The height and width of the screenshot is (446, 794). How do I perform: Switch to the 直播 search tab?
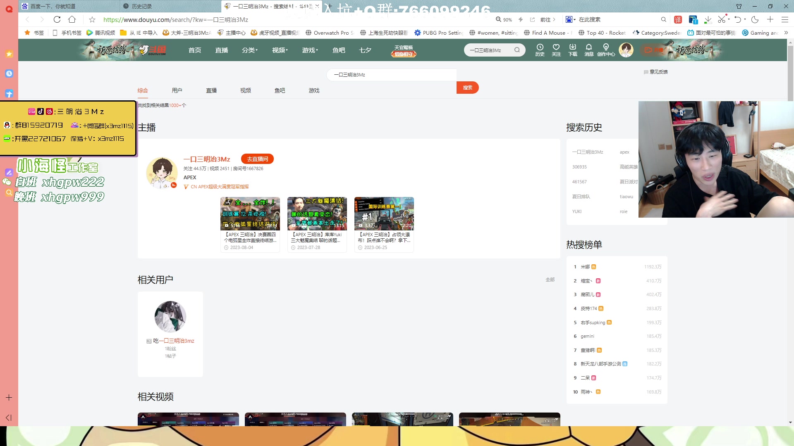pyautogui.click(x=211, y=90)
